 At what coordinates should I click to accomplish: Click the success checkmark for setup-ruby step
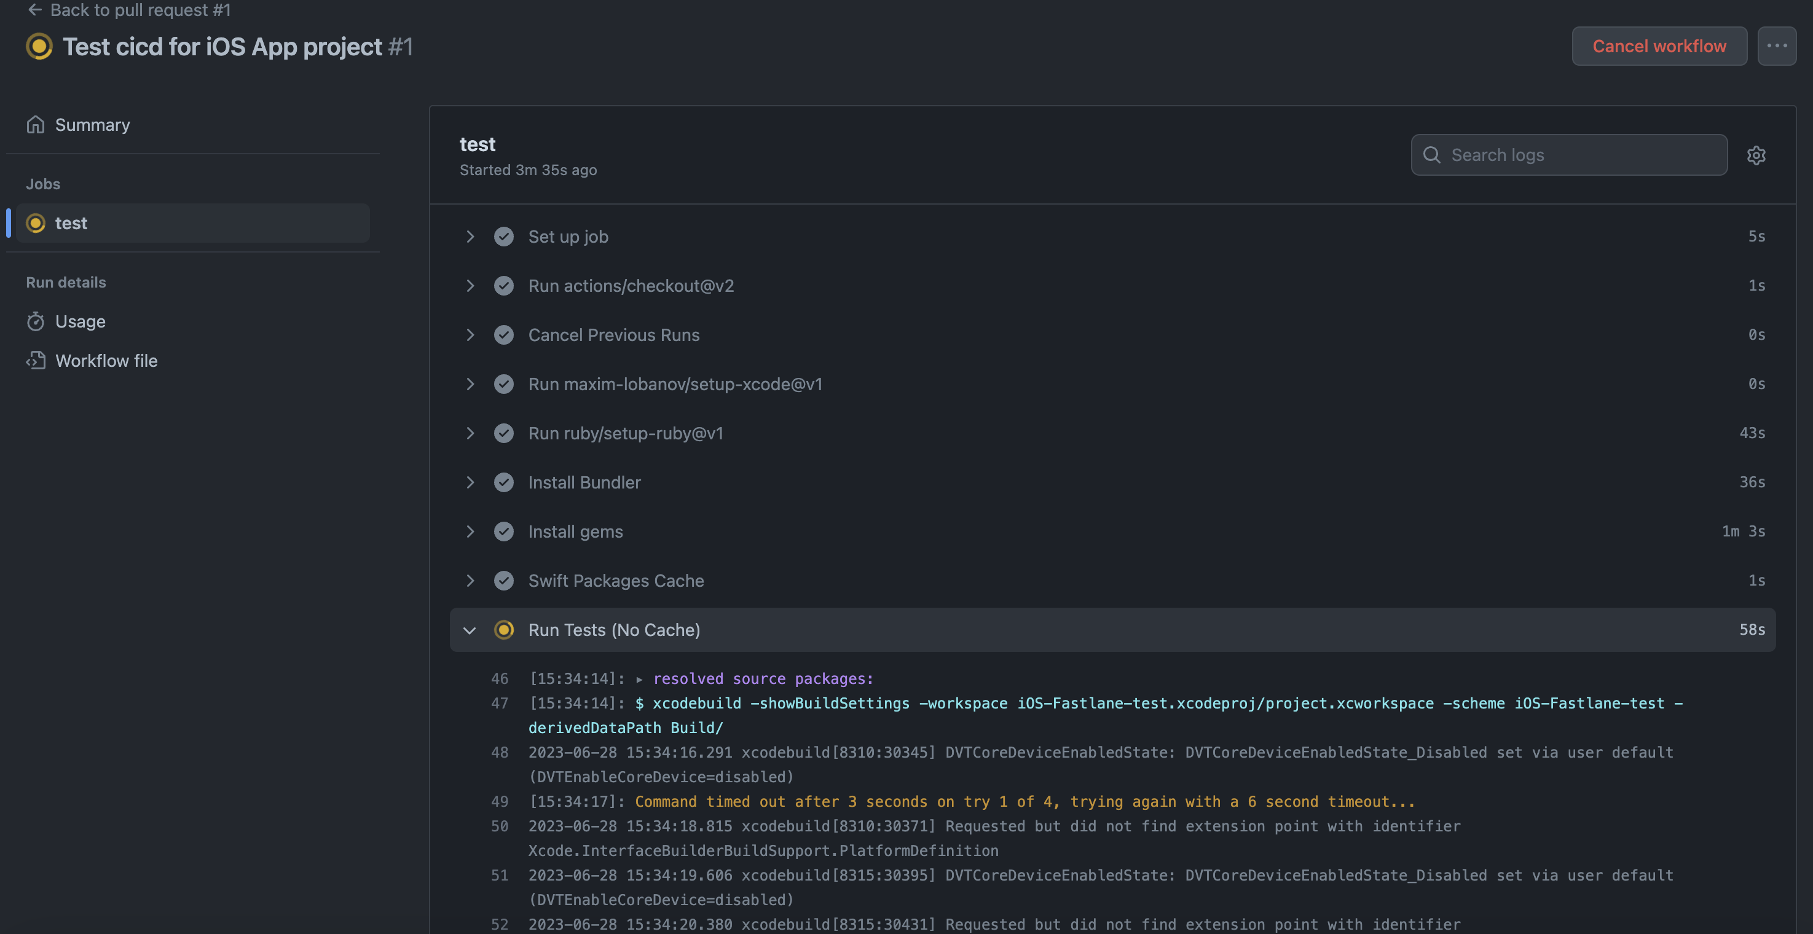pyautogui.click(x=504, y=433)
